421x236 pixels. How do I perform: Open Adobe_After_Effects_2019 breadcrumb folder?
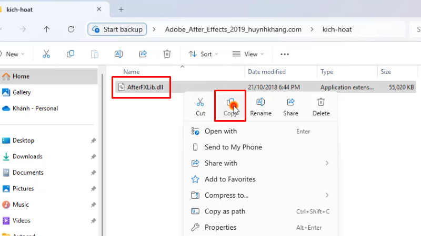(233, 29)
